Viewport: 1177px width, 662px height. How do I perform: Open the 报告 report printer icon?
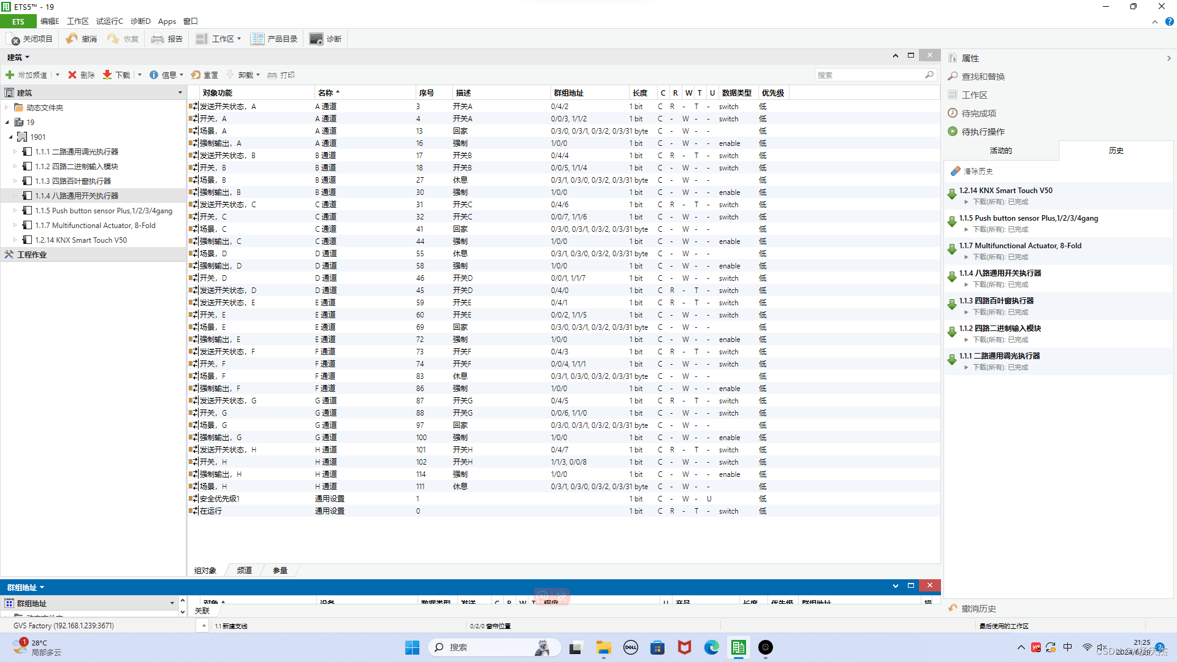158,39
